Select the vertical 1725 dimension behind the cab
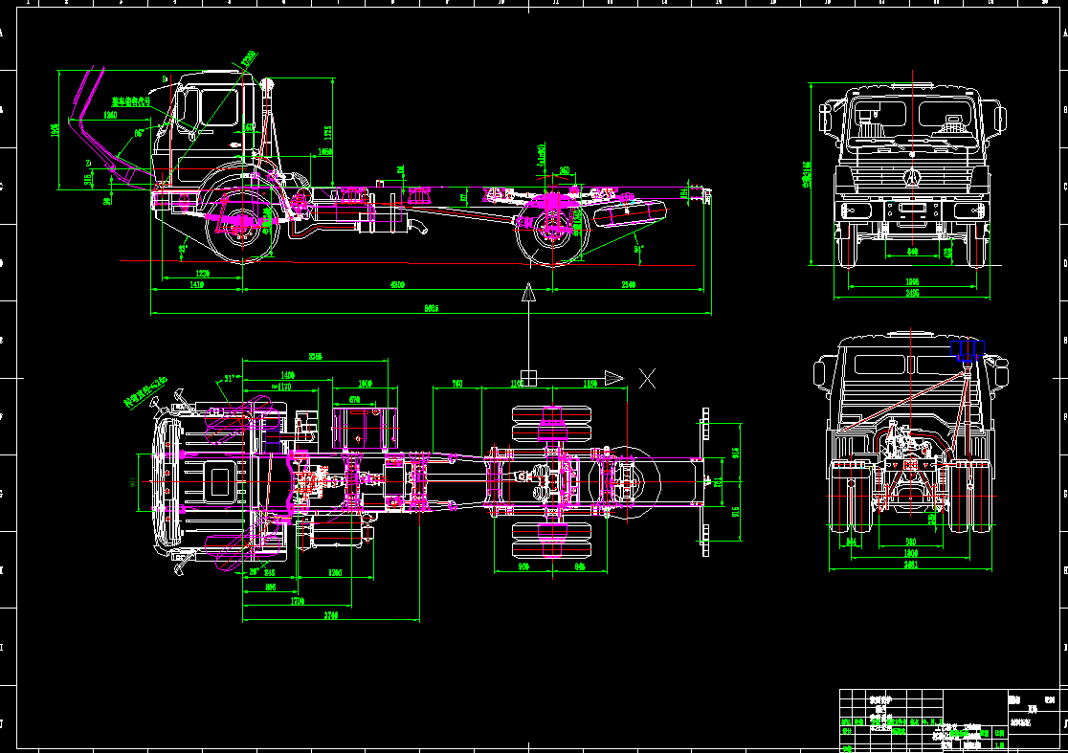Viewport: 1068px width, 753px height. coord(327,131)
